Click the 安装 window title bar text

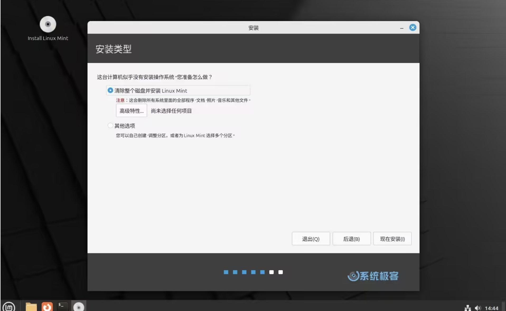tap(254, 28)
